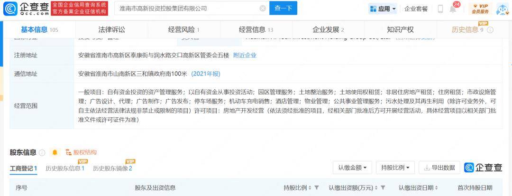Click the company name search input field
Image resolution: width=512 pixels, height=196 pixels.
point(187,9)
